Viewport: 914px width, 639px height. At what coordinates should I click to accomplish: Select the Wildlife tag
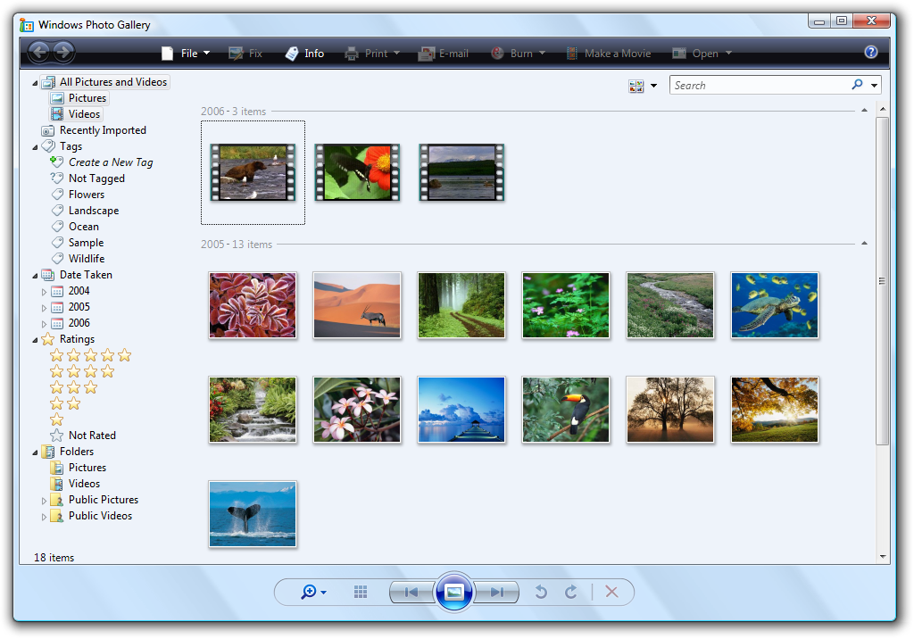(x=86, y=259)
